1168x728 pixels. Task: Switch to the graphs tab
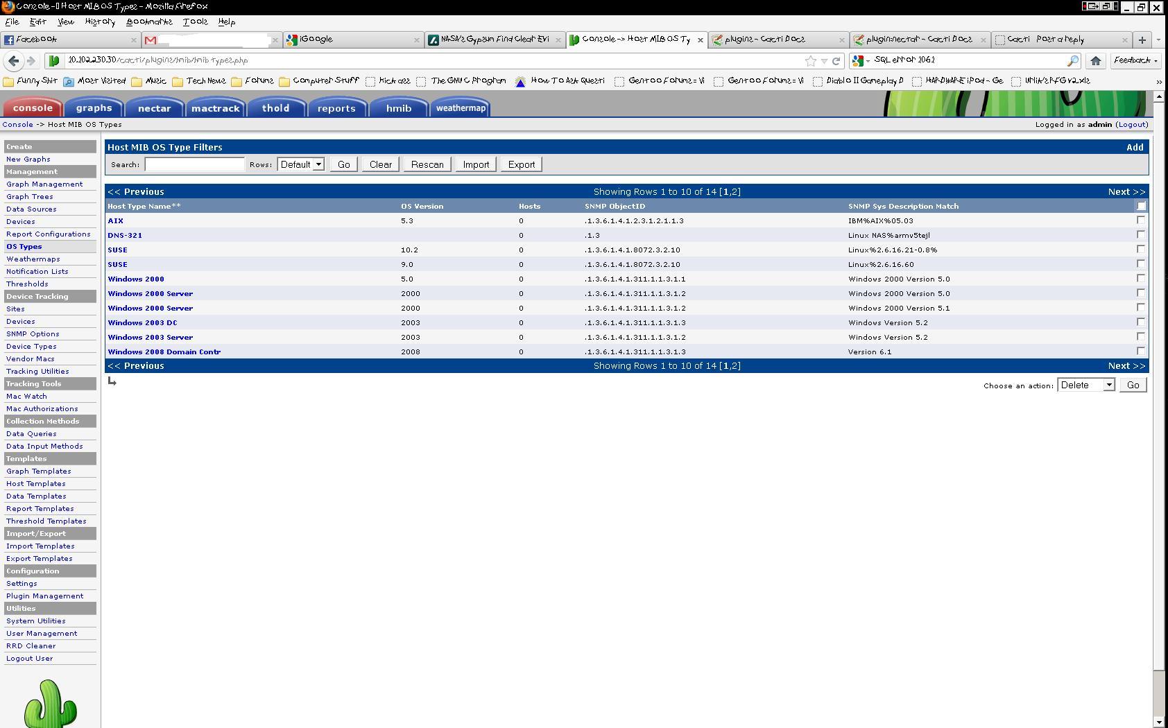[x=94, y=107]
